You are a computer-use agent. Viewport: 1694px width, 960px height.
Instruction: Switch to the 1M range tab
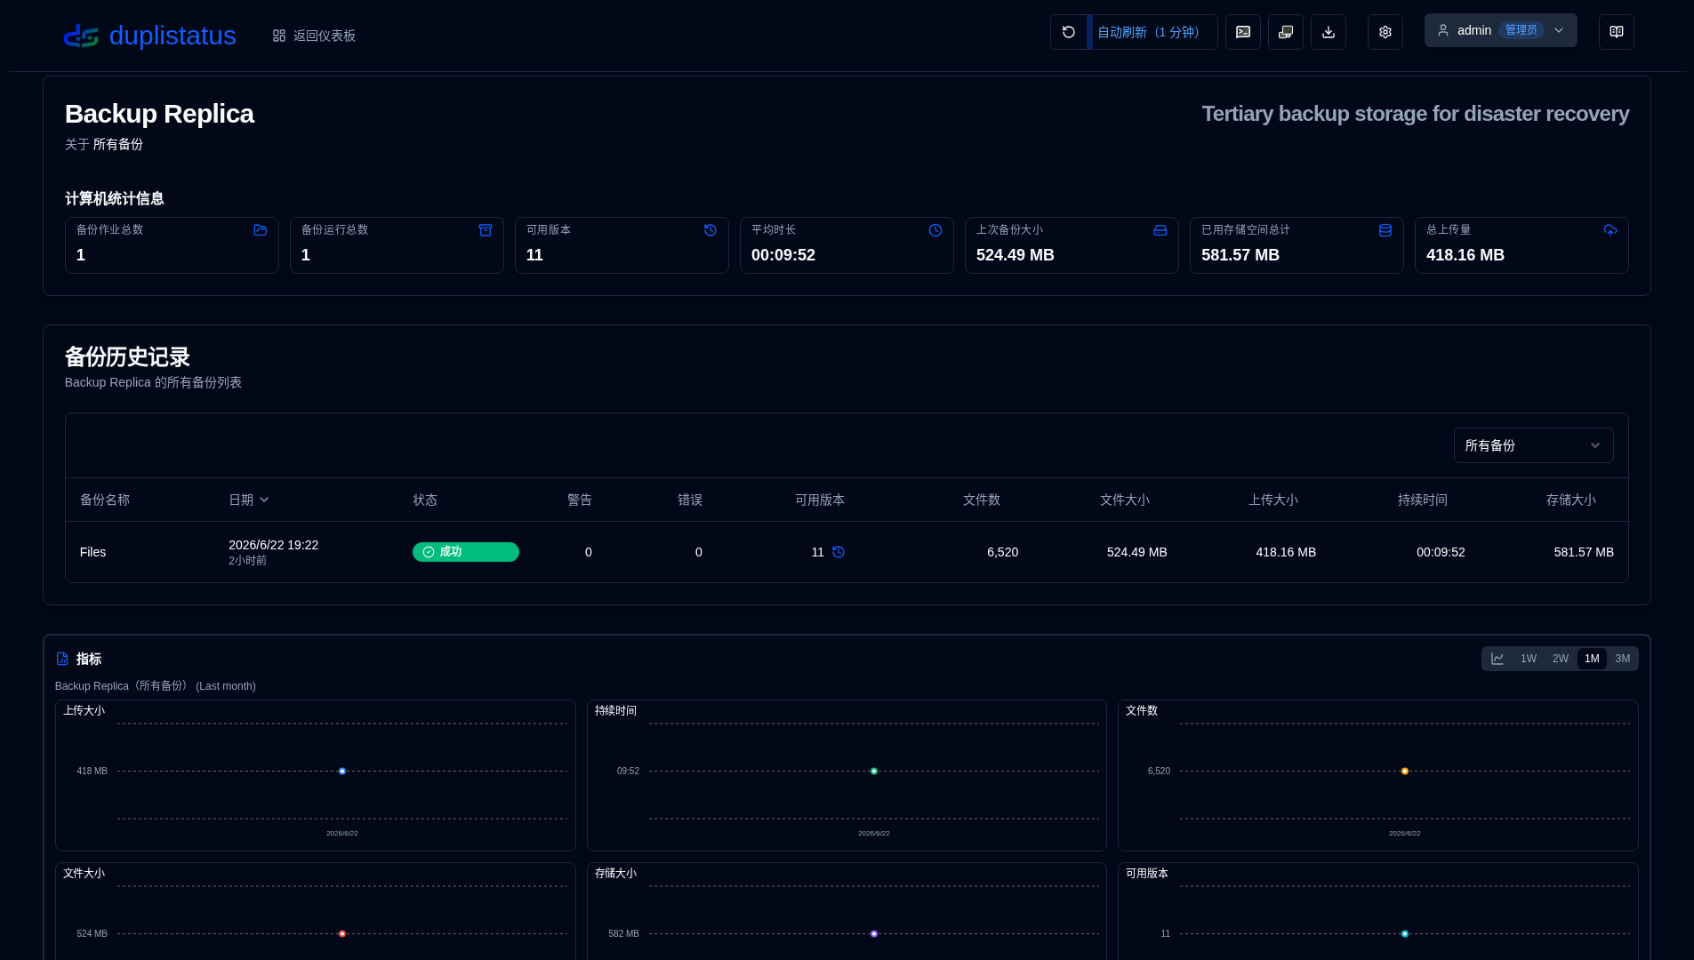click(1591, 659)
